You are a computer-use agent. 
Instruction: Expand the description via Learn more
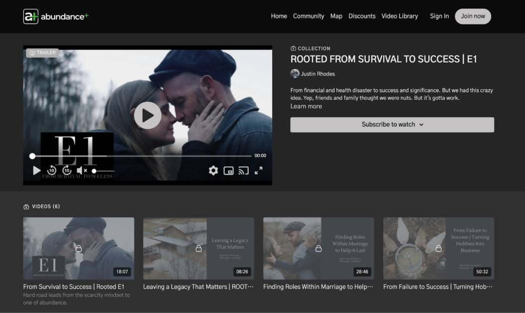pyautogui.click(x=306, y=106)
